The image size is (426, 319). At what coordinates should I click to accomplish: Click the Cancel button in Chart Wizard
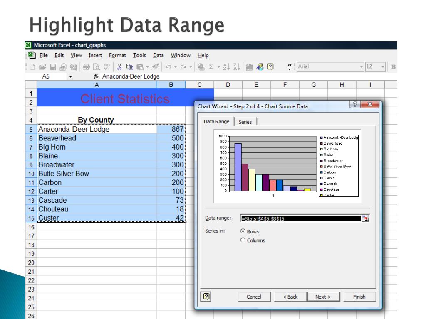[x=253, y=297]
